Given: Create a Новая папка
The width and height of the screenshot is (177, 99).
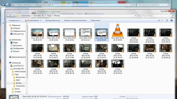Looking at the screenshot, I should tap(95, 20).
